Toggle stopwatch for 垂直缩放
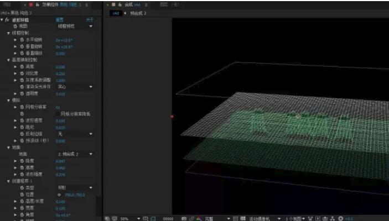 click(x=22, y=53)
